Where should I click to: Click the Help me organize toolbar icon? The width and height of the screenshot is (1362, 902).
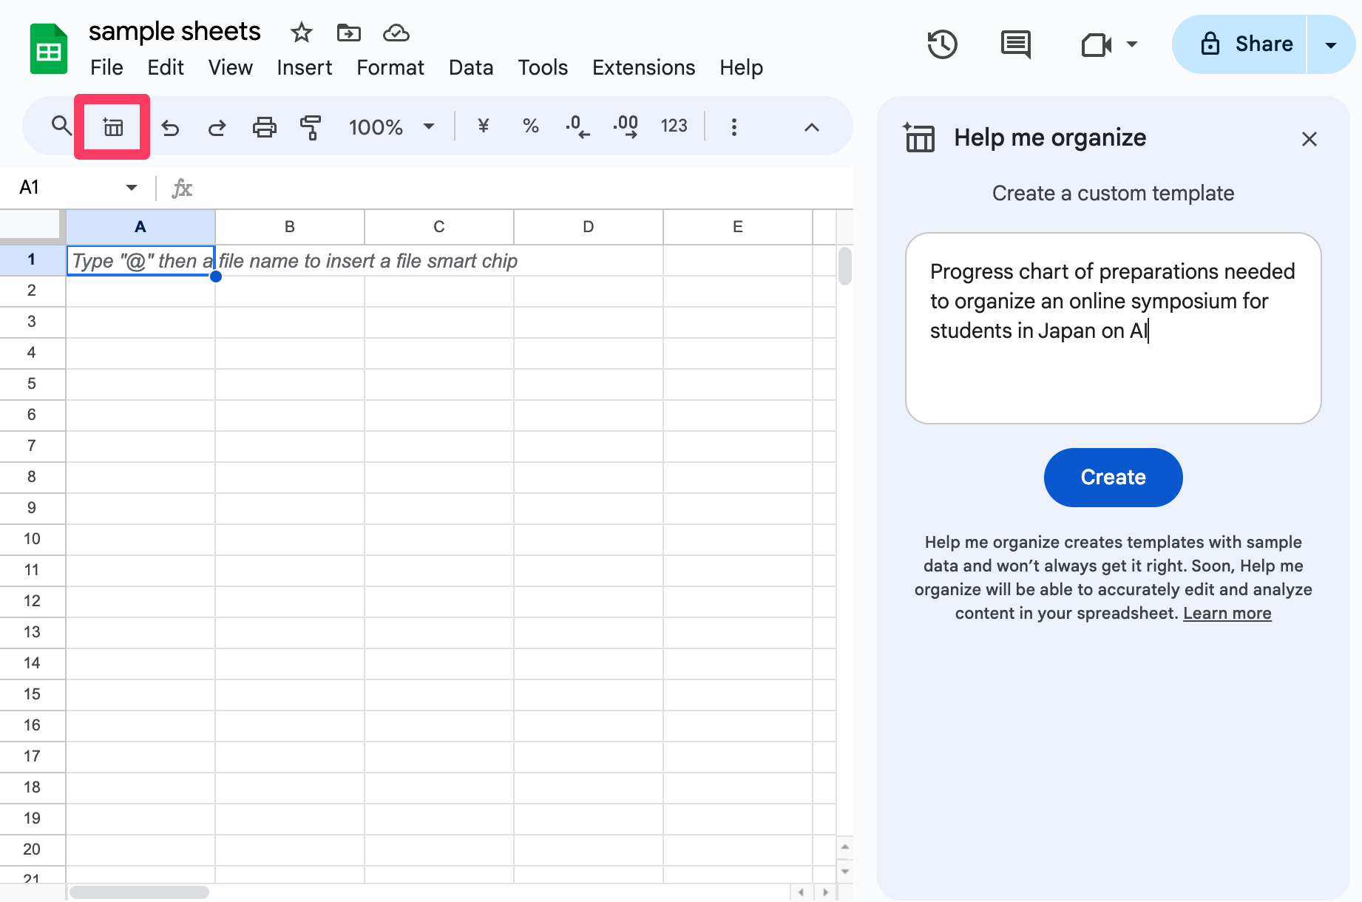[x=112, y=127]
